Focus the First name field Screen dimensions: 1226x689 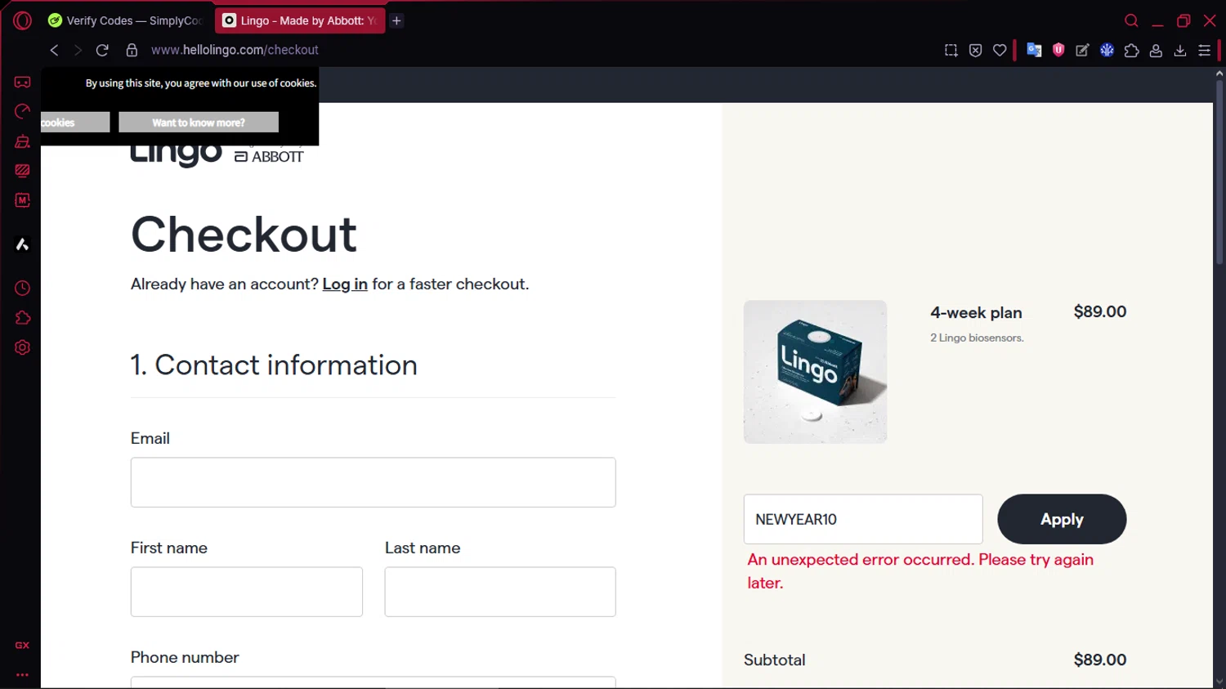click(x=246, y=592)
